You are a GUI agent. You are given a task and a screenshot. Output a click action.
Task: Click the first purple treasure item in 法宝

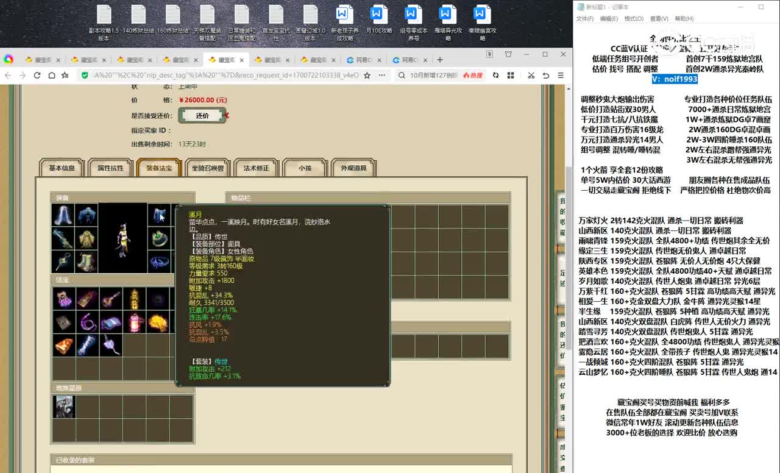[x=63, y=299]
